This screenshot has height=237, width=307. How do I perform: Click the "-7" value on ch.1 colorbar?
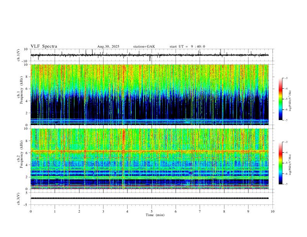click(x=286, y=120)
